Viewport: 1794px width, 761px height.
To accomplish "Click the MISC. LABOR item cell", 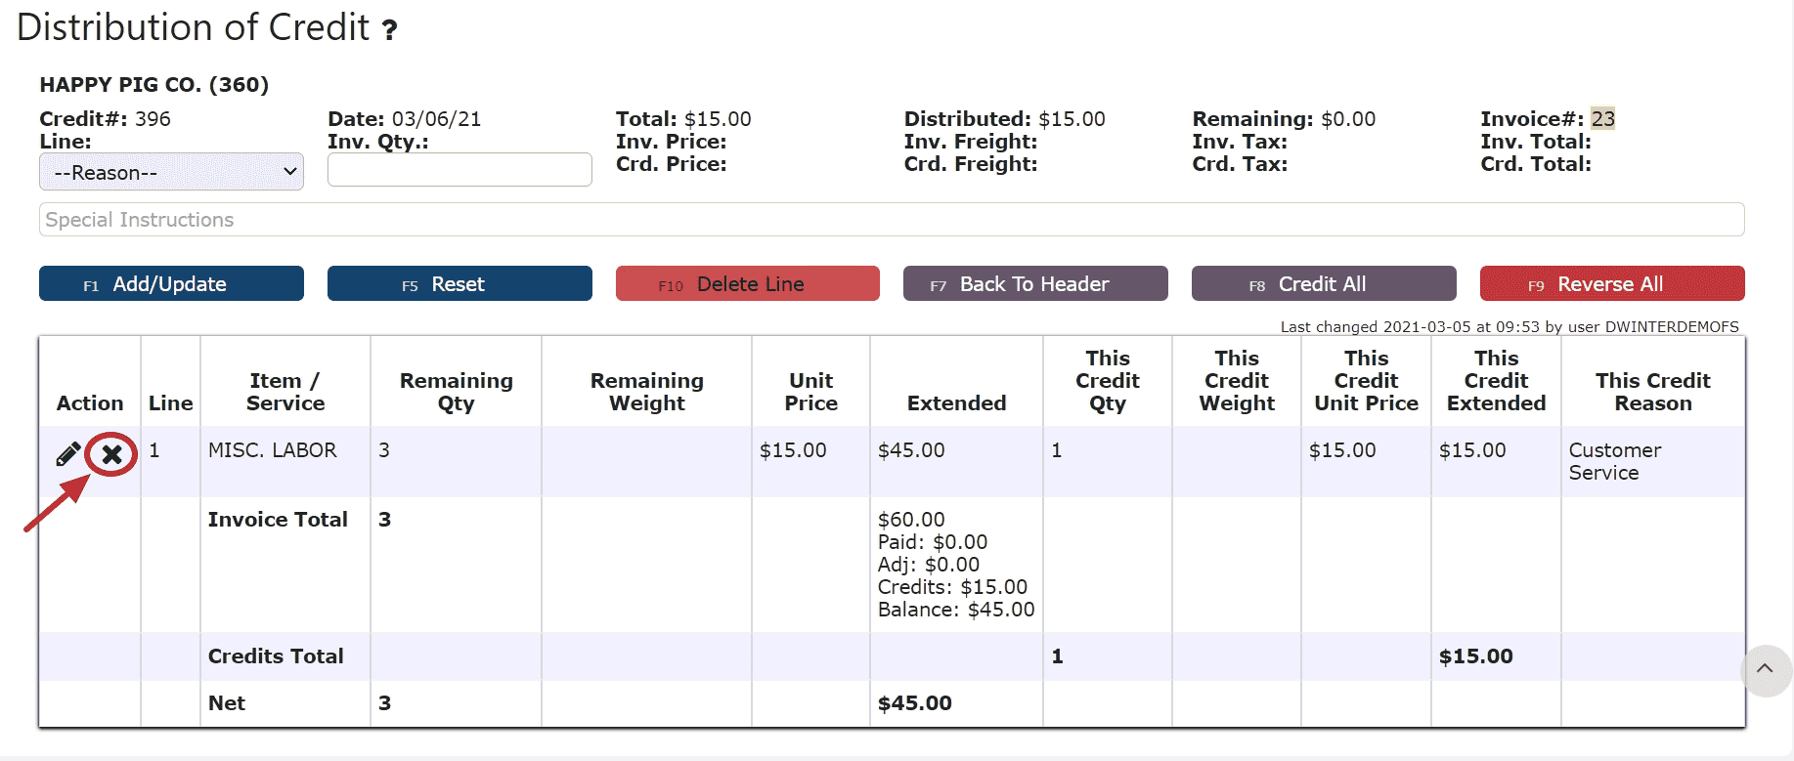I will (273, 450).
